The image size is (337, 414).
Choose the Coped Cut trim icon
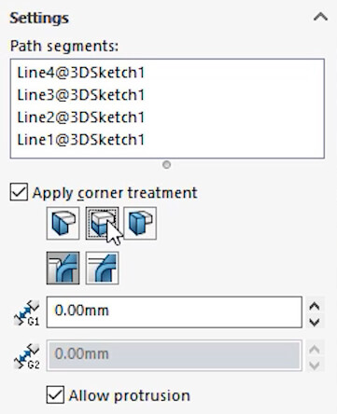point(102,268)
